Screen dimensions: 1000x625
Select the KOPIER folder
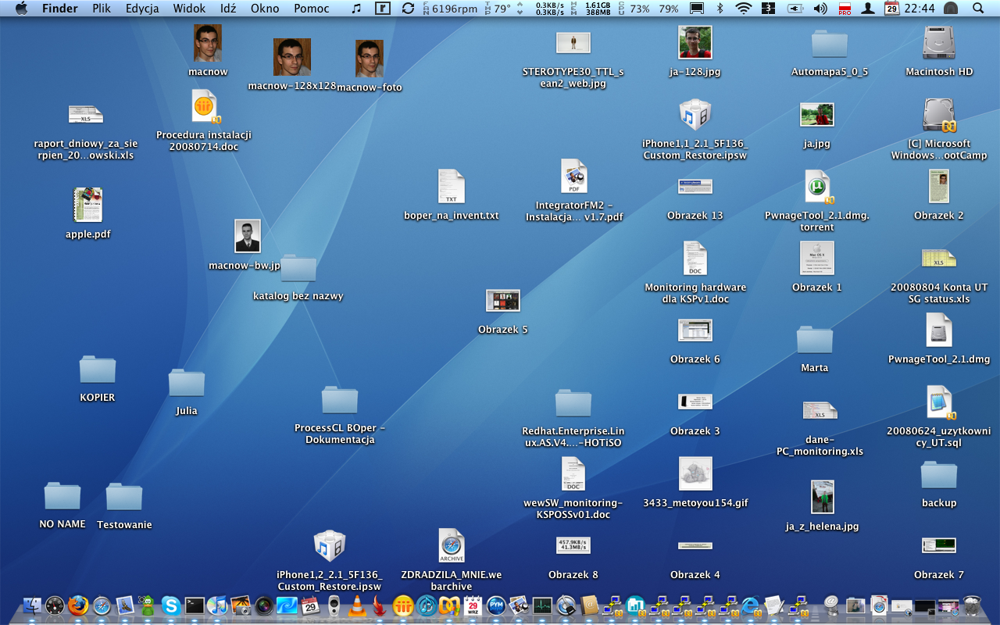click(98, 370)
